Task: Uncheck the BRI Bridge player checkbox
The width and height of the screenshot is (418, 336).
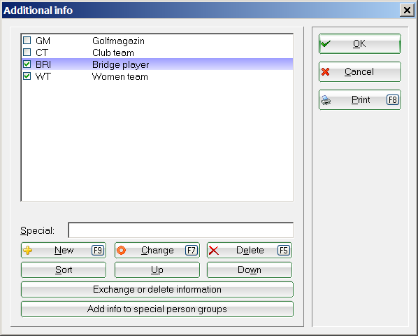Action: pos(27,64)
